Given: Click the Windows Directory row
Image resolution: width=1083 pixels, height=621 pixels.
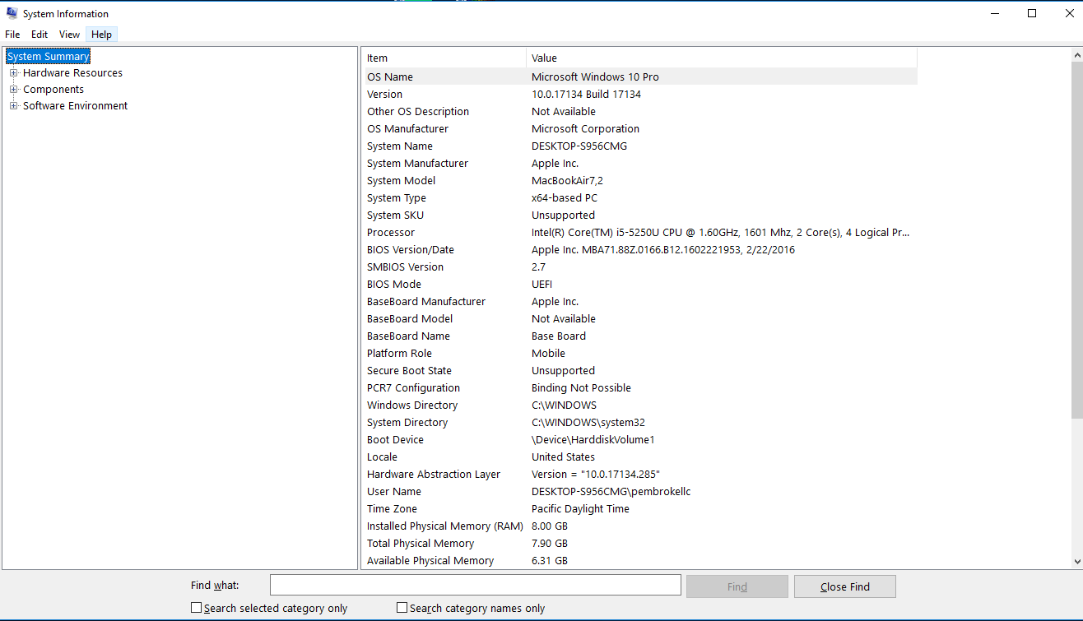Looking at the screenshot, I should point(639,405).
